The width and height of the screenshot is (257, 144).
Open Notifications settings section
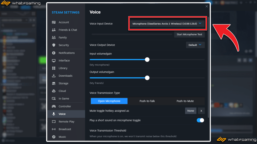[x=66, y=53]
